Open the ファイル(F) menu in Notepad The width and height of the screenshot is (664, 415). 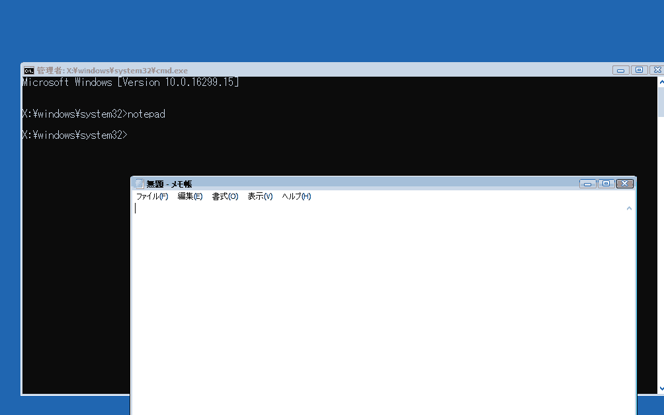point(152,196)
